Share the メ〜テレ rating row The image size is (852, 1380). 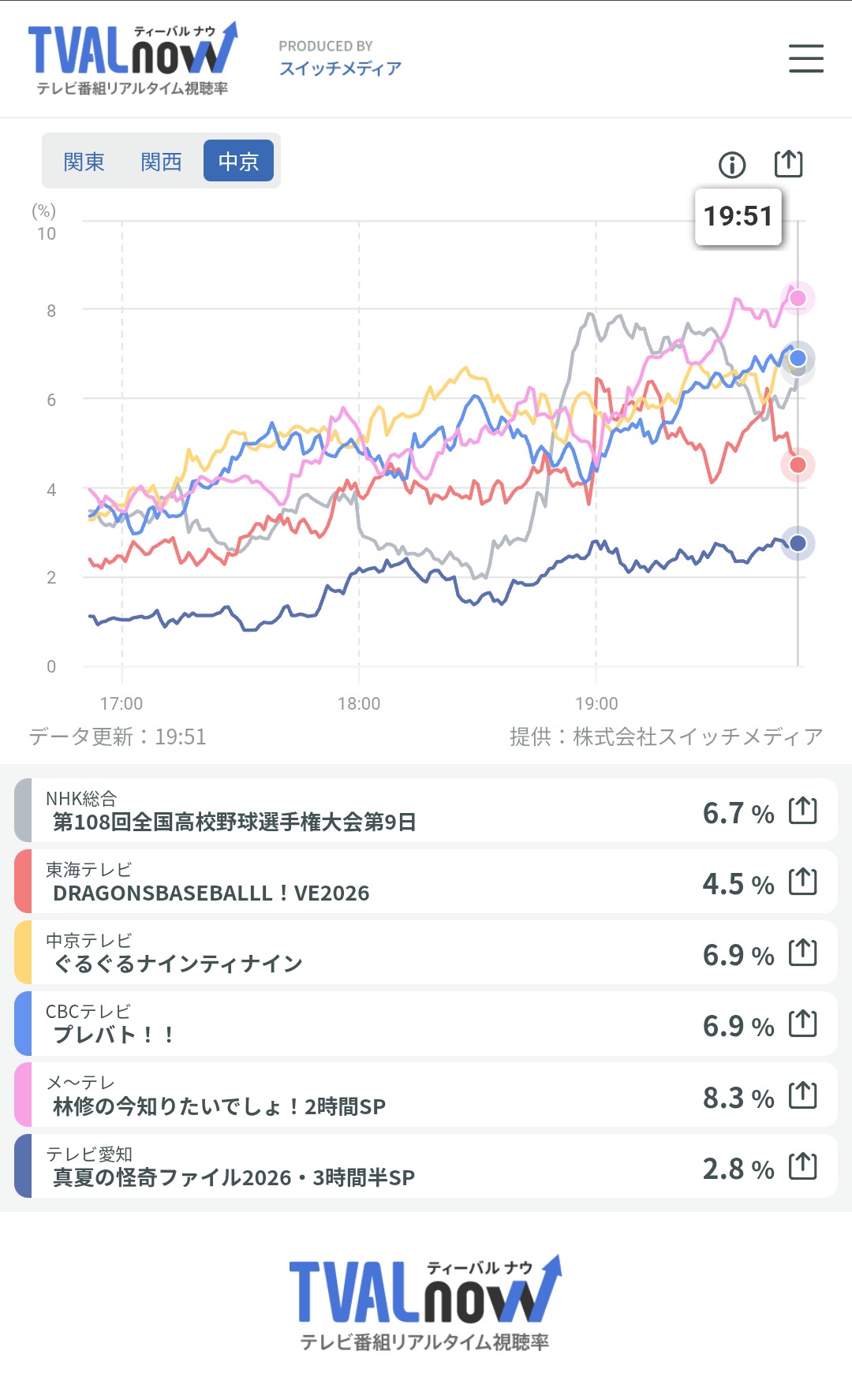(803, 1095)
